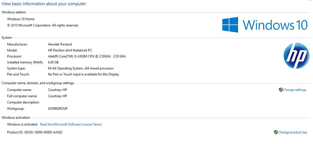Click the Windows 10 flag logo
Image resolution: width=313 pixels, height=144 pixels.
coord(230,25)
